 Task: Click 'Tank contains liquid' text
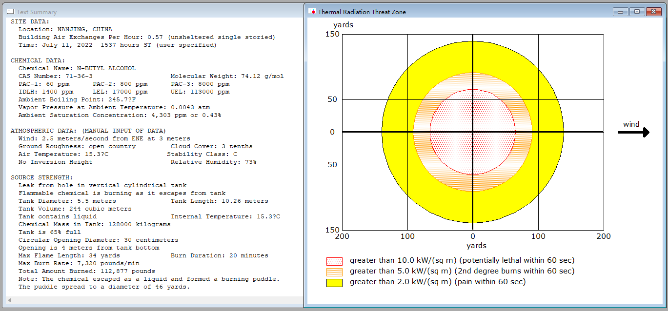coord(58,216)
